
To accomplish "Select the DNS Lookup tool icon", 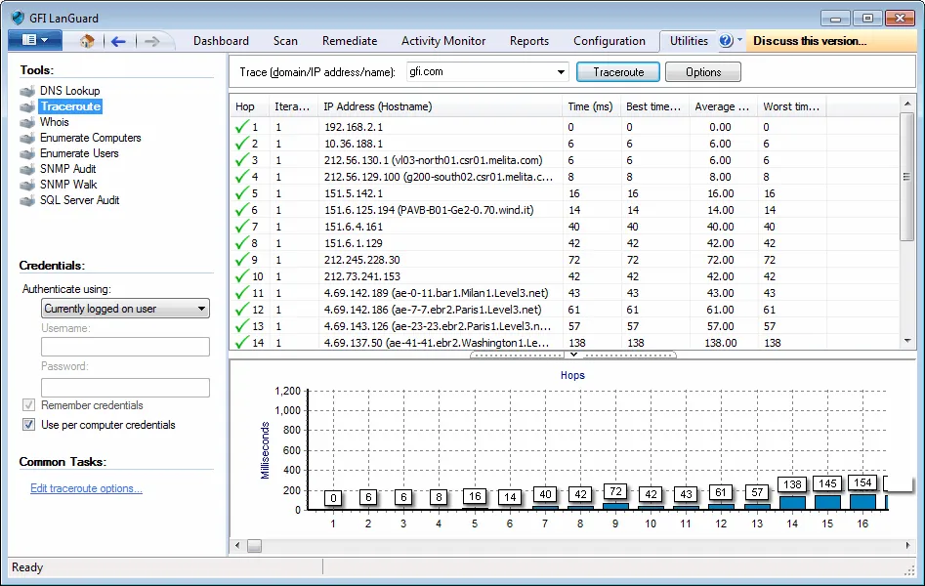I will [27, 91].
